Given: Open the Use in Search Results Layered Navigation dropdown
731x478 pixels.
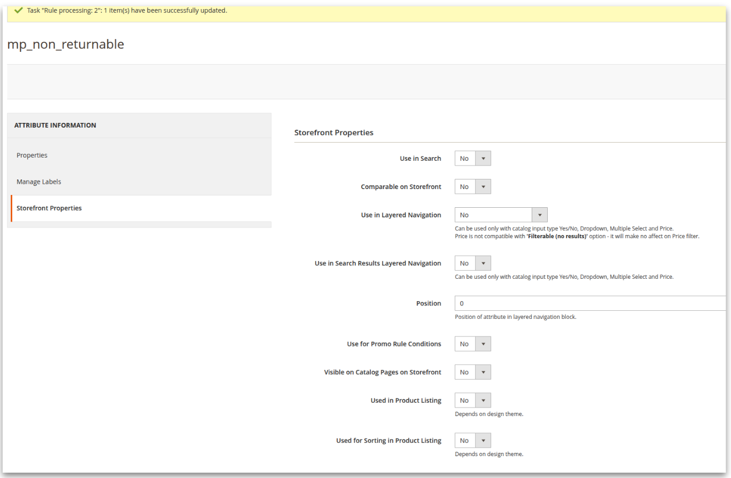Looking at the screenshot, I should [x=472, y=263].
